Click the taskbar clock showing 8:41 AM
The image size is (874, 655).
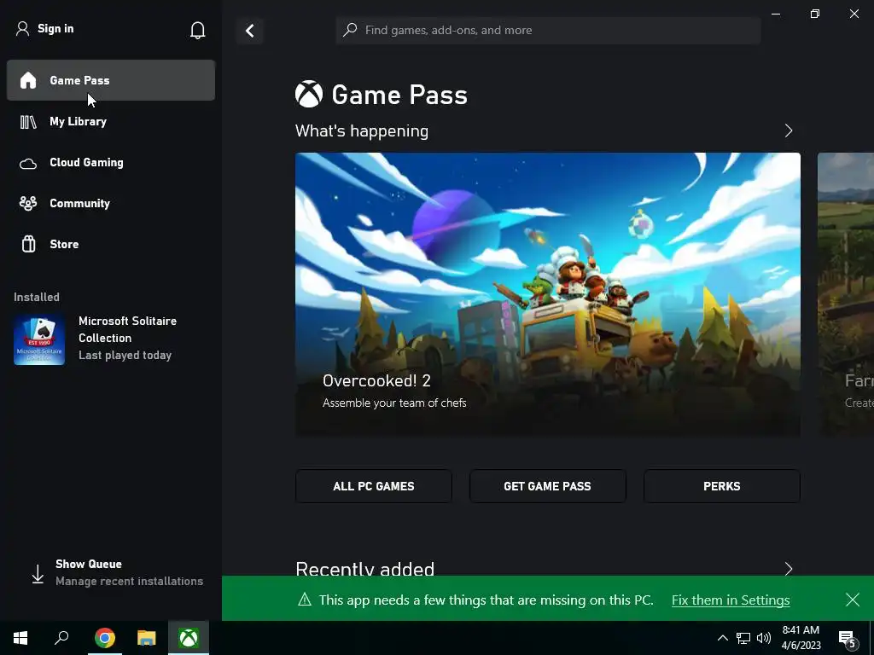pos(801,638)
